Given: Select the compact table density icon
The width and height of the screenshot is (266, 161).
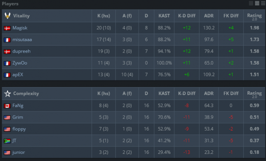Looking at the screenshot, I should click(x=251, y=3).
